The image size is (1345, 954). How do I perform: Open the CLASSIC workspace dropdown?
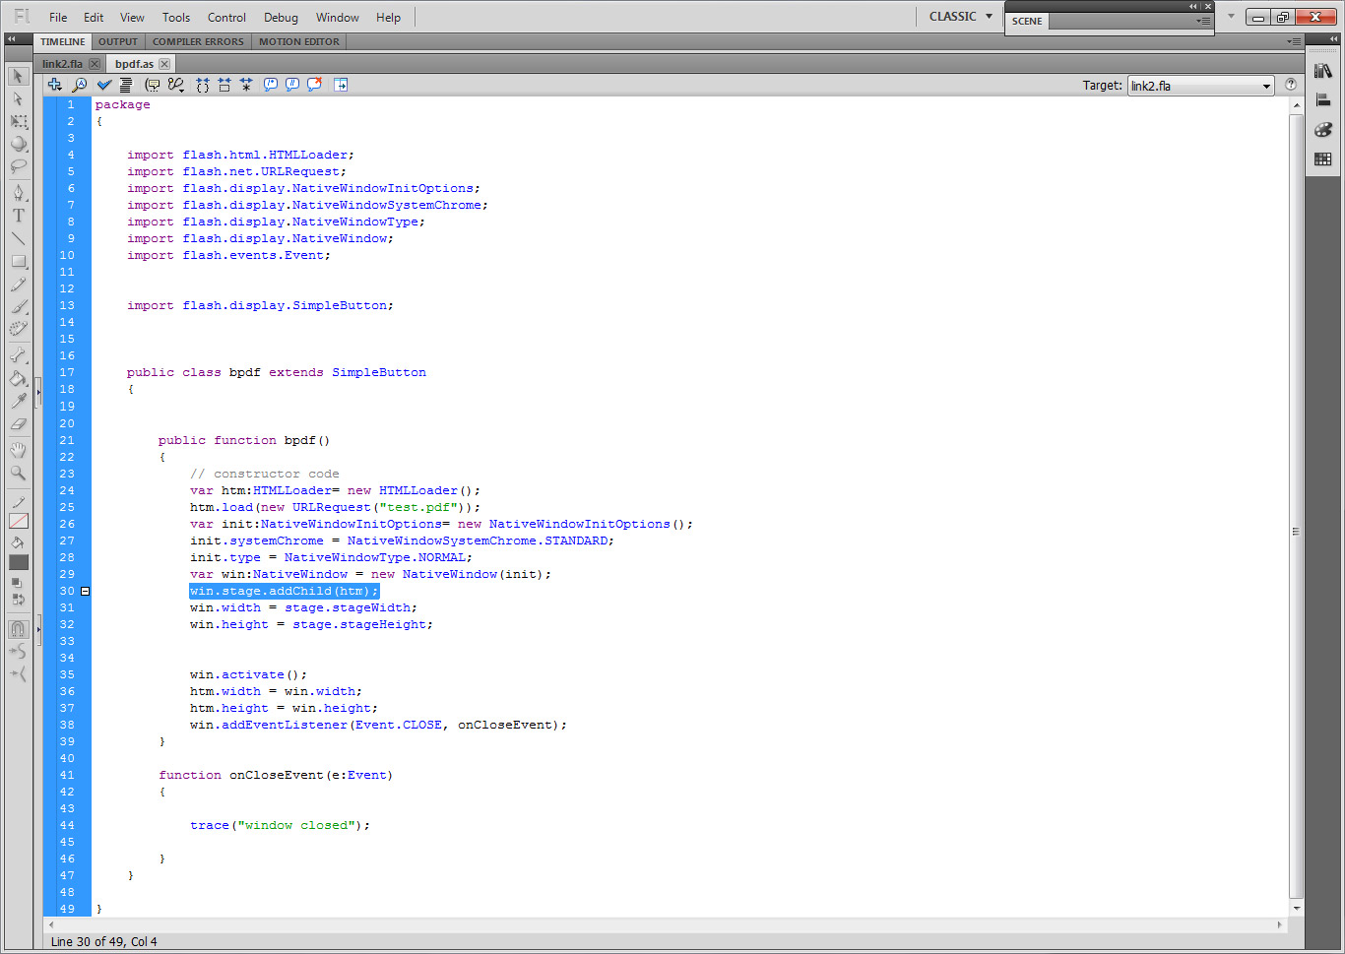pos(960,17)
